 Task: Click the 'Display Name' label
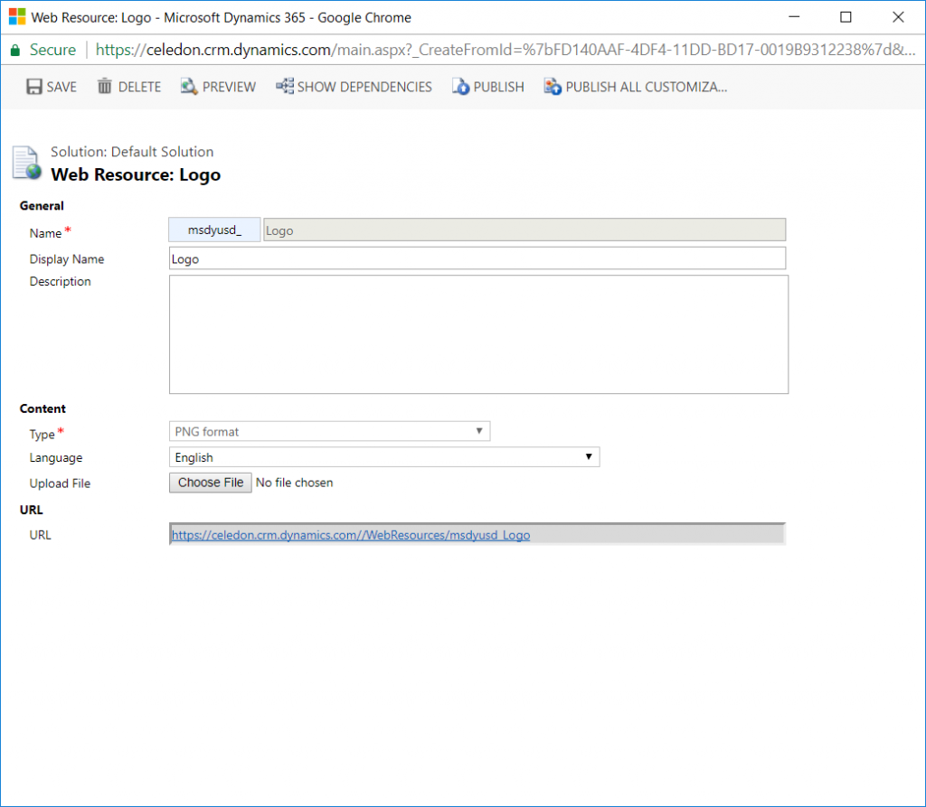[x=67, y=259]
